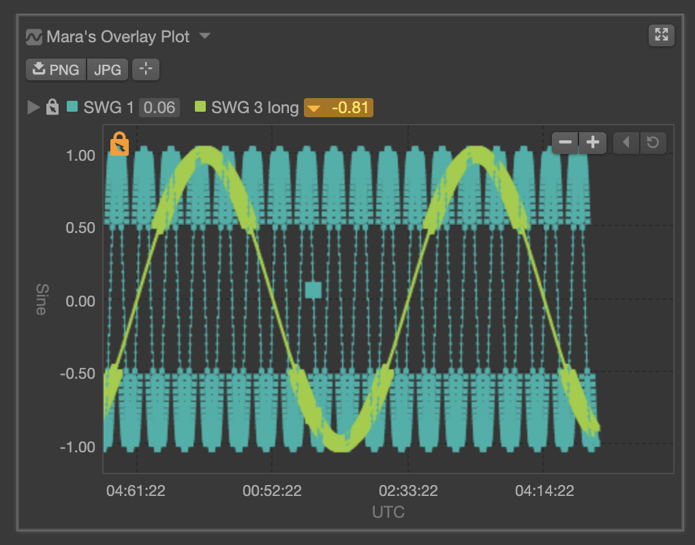Zoom out with the minus button

click(x=565, y=142)
